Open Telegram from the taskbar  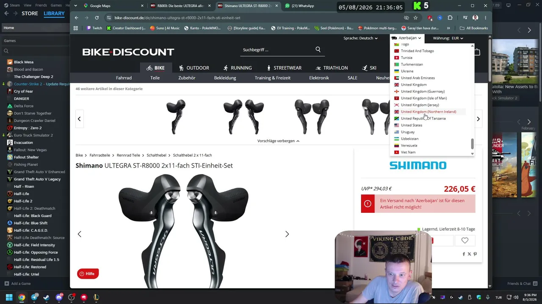click(x=34, y=297)
